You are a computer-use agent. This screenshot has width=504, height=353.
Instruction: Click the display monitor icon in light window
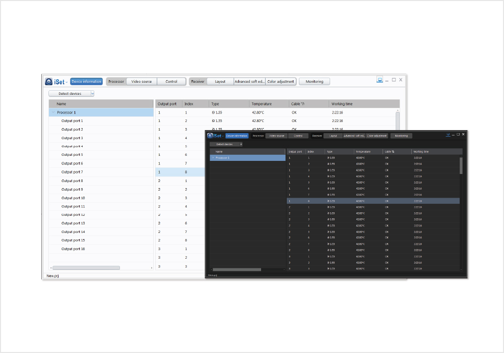[380, 80]
